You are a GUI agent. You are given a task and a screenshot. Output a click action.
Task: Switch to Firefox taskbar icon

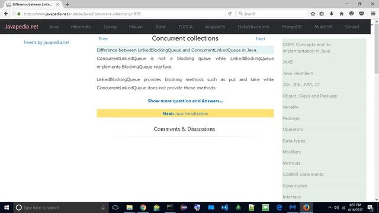coord(306,208)
